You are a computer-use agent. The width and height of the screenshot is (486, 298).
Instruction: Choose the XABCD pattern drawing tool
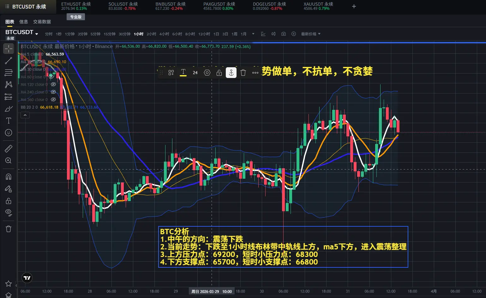click(9, 85)
